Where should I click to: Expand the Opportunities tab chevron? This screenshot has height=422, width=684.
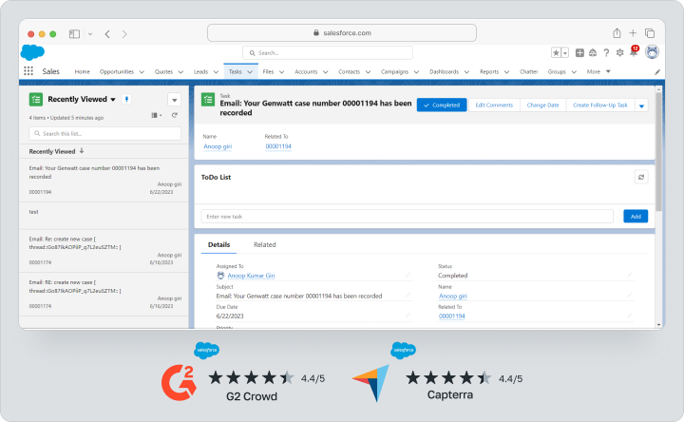142,72
